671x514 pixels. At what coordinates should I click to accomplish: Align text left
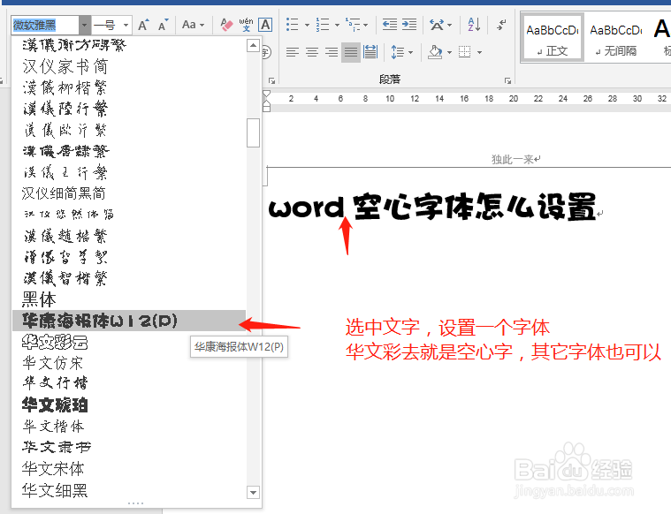pos(293,52)
